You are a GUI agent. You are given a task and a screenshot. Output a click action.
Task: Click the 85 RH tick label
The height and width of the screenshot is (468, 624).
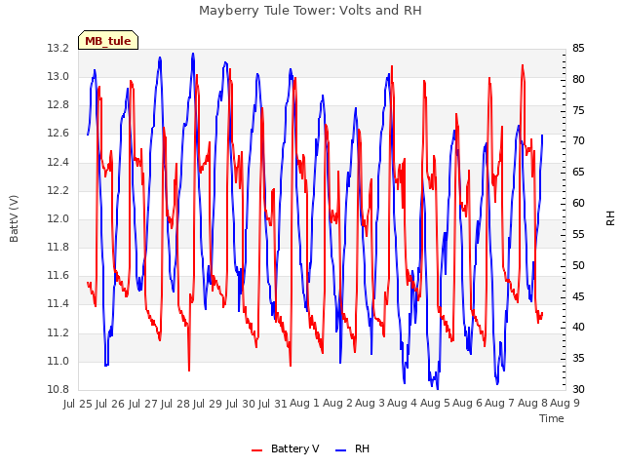(x=578, y=49)
